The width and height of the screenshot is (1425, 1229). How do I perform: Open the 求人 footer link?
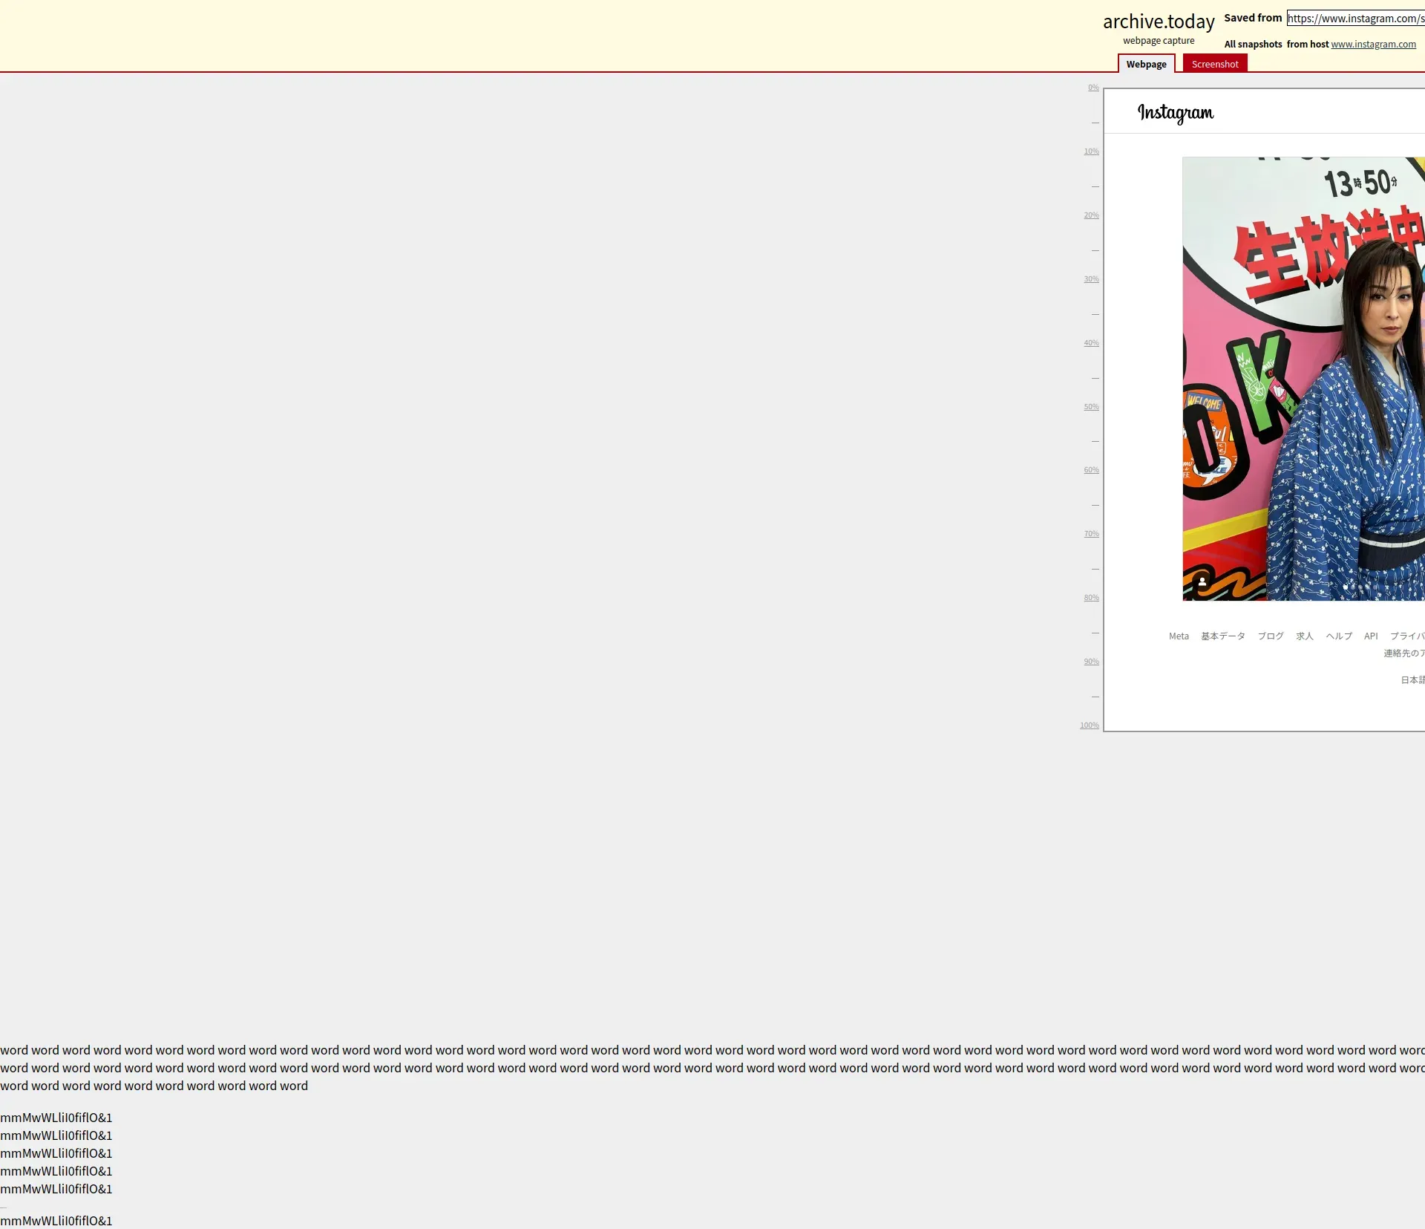point(1305,636)
